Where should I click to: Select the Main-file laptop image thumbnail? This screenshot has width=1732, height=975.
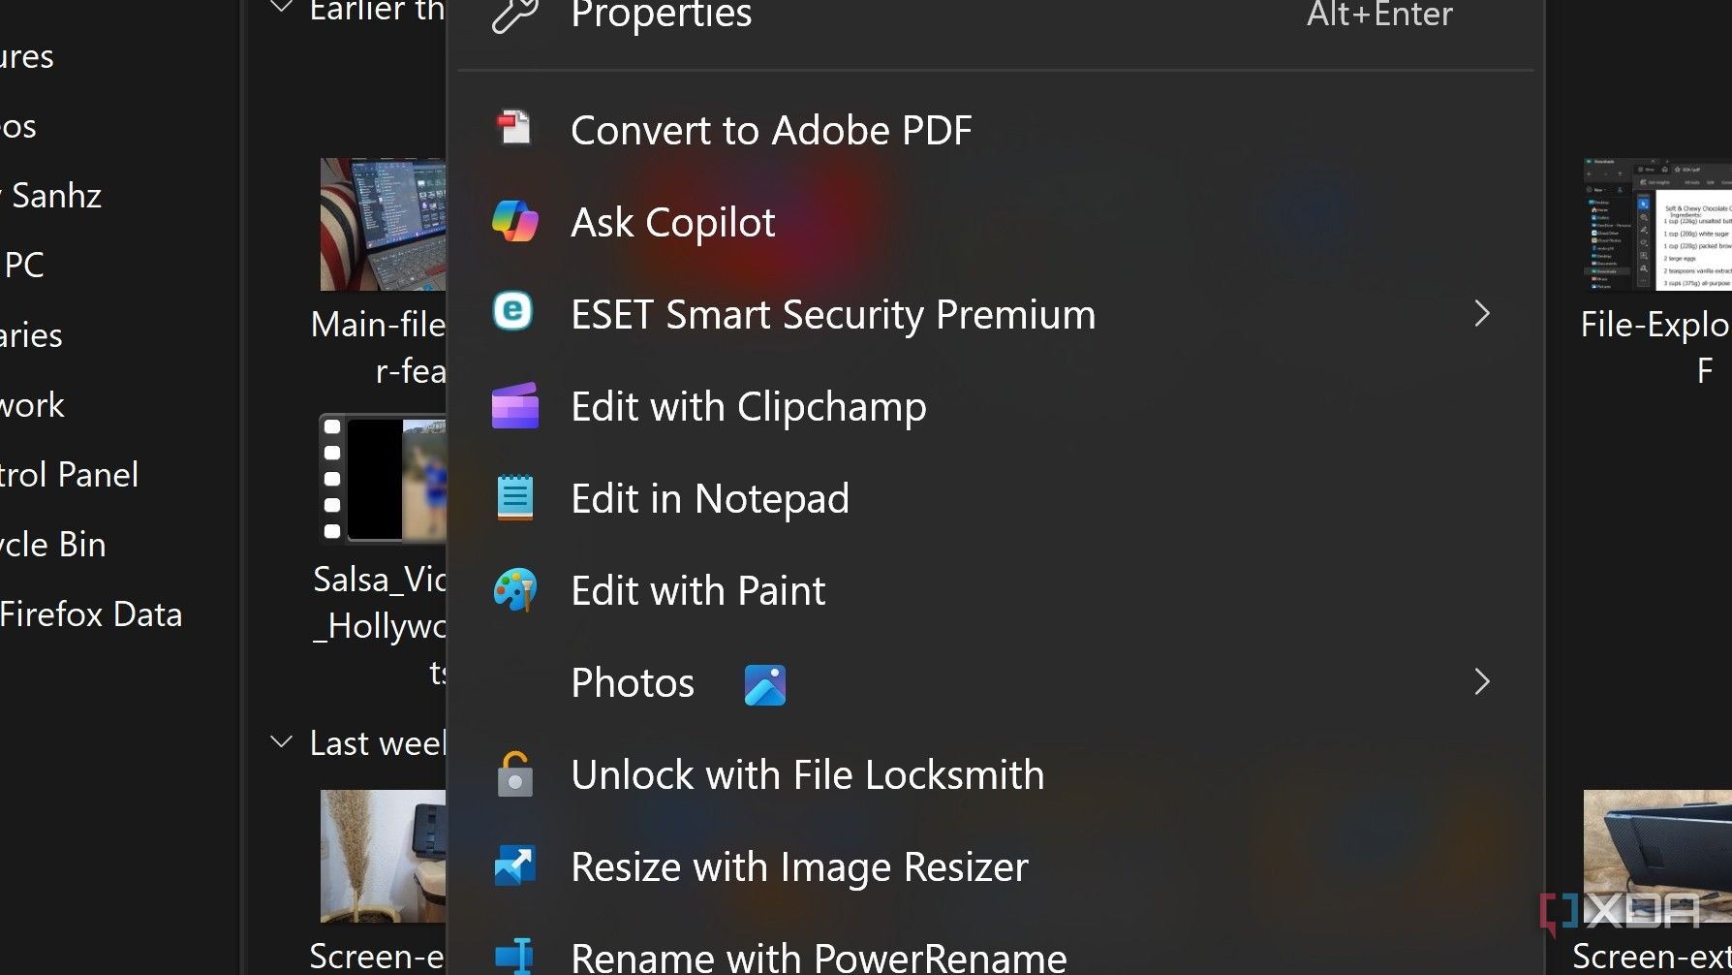[384, 224]
